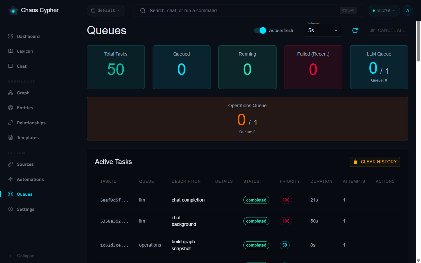Open Dashboard from the sidebar
The image size is (421, 263).
[x=24, y=36]
